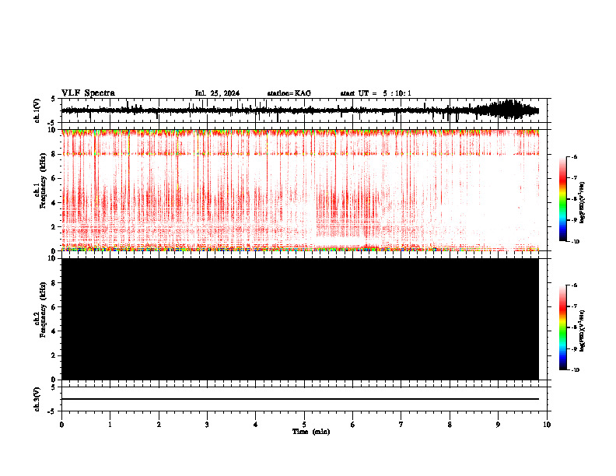This screenshot has width=616, height=476.
Task: Click time axis tick label "3"
Action: 207,425
